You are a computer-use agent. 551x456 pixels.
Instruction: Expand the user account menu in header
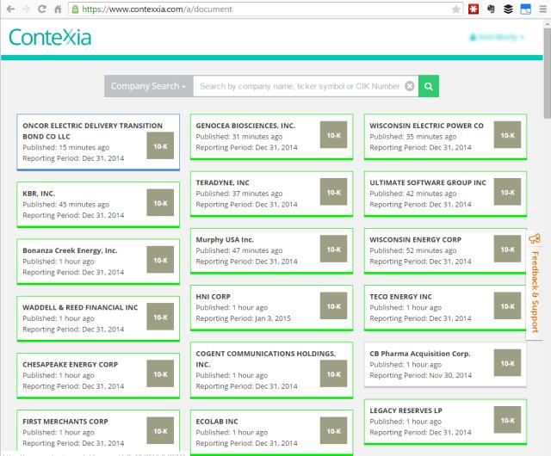(496, 38)
